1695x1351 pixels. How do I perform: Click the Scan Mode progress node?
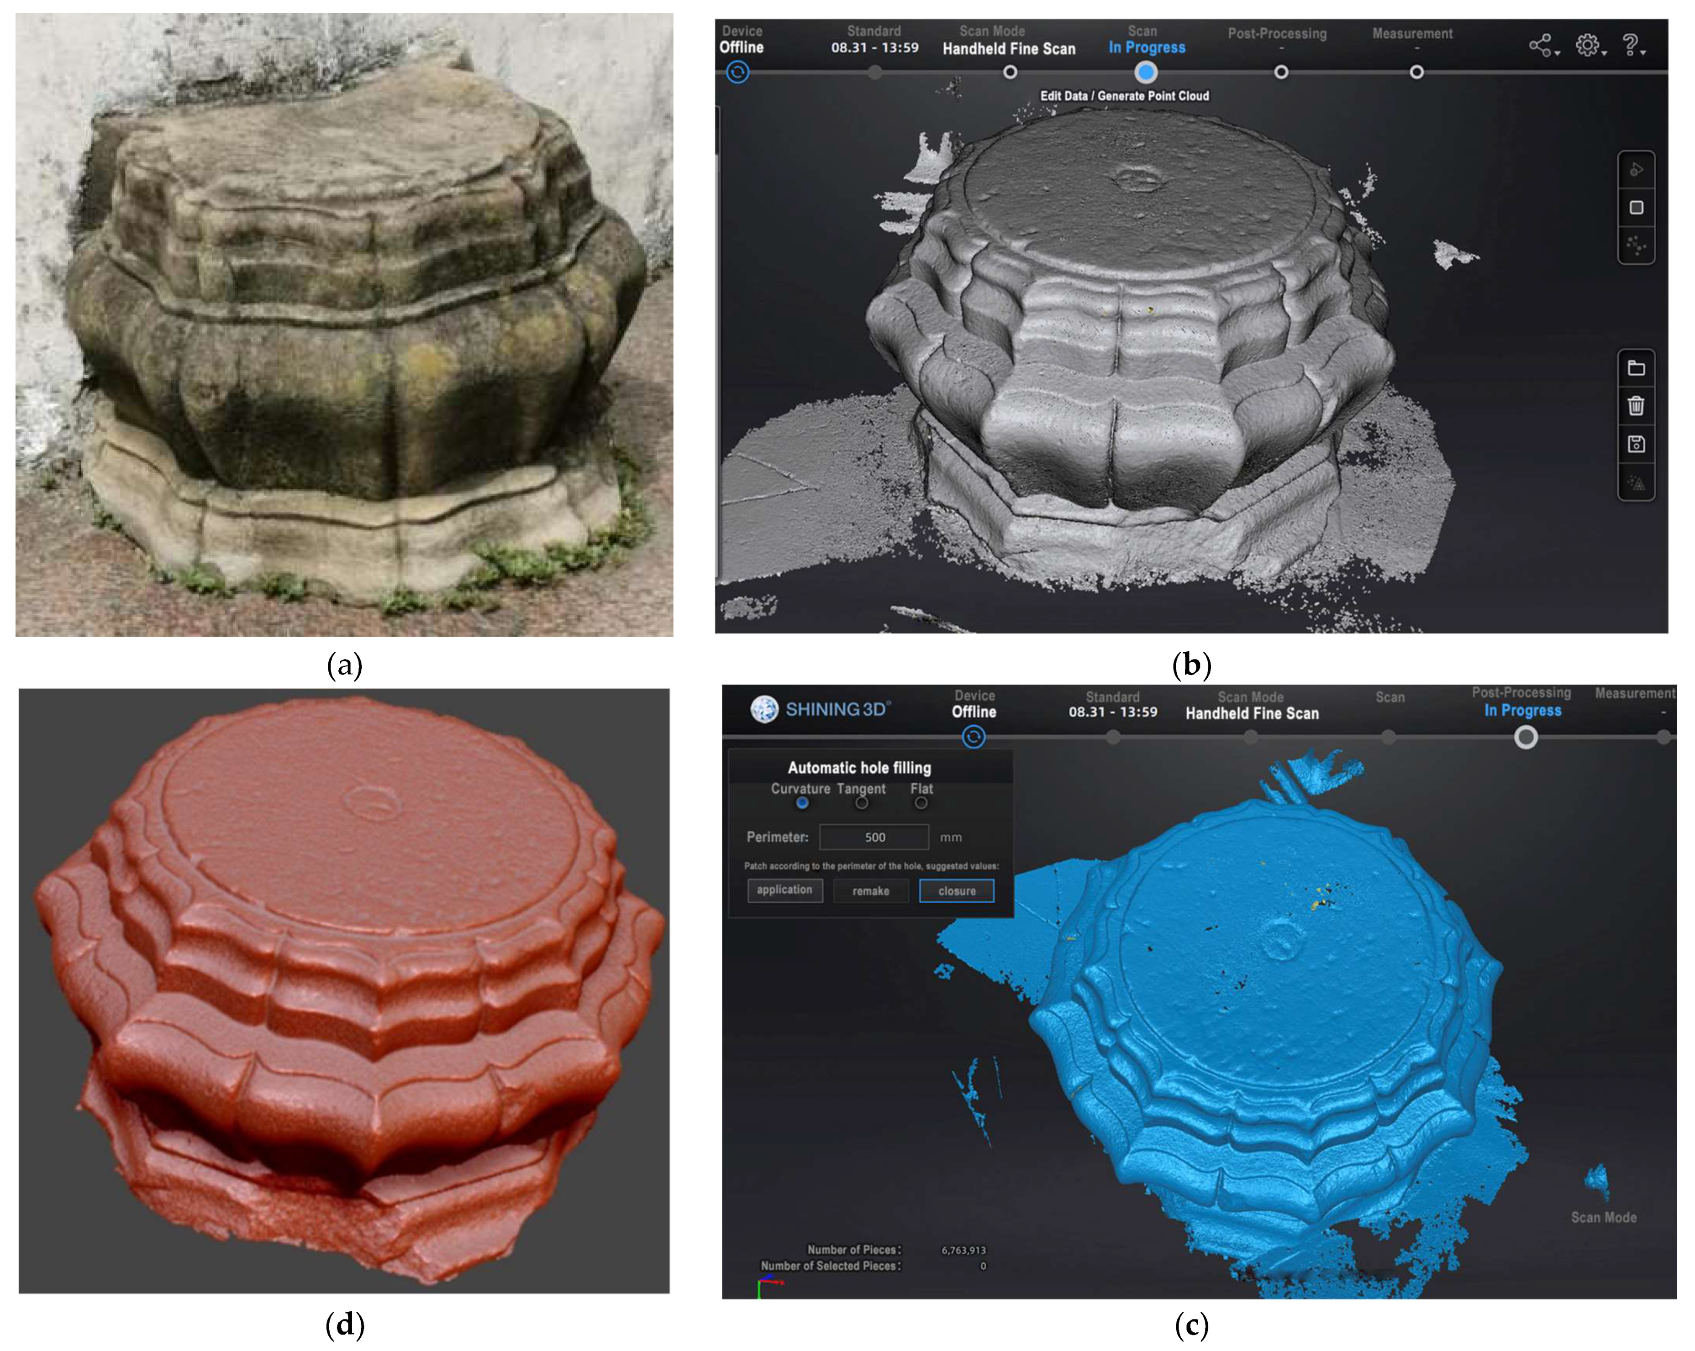click(1010, 72)
